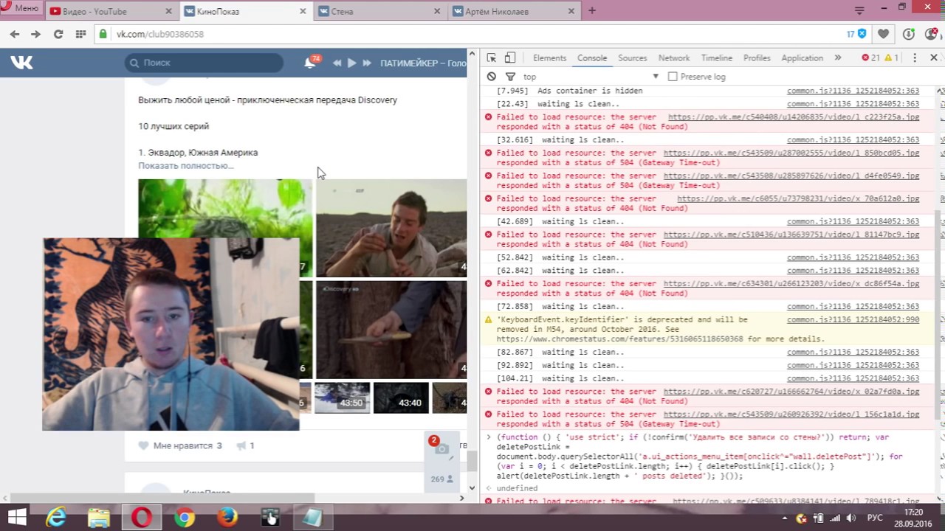Reload the page with refresh icon
The height and width of the screenshot is (531, 945).
(58, 34)
